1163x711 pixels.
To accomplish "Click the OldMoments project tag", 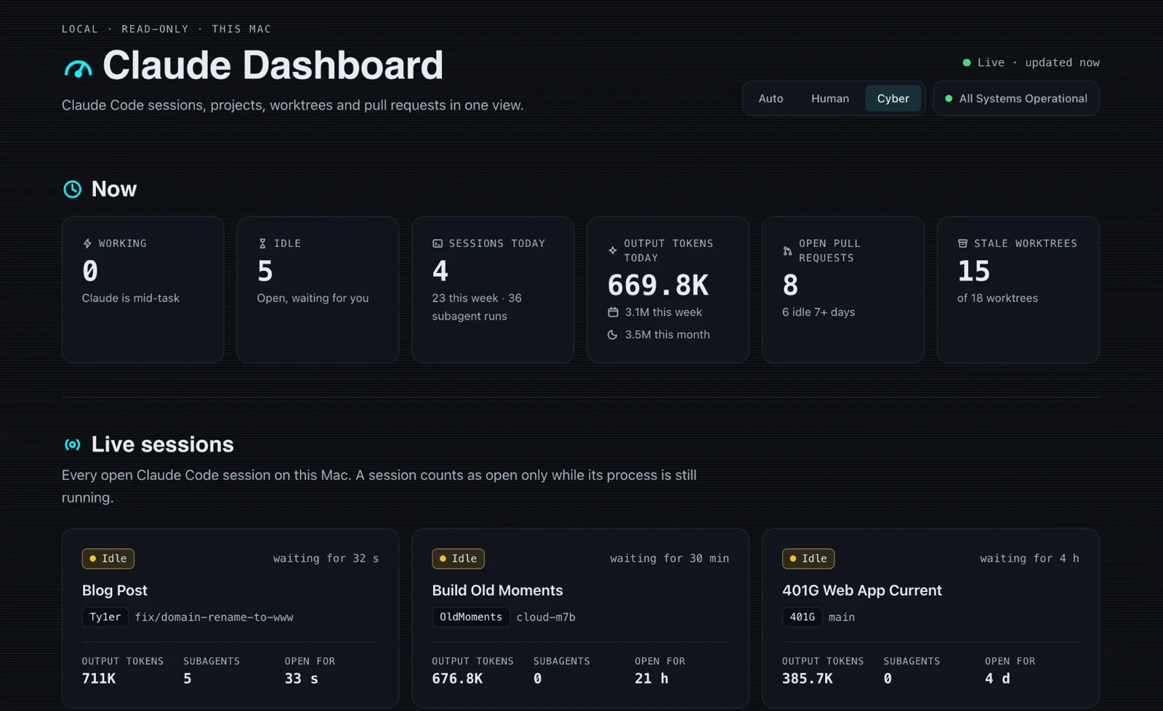I will click(x=471, y=617).
